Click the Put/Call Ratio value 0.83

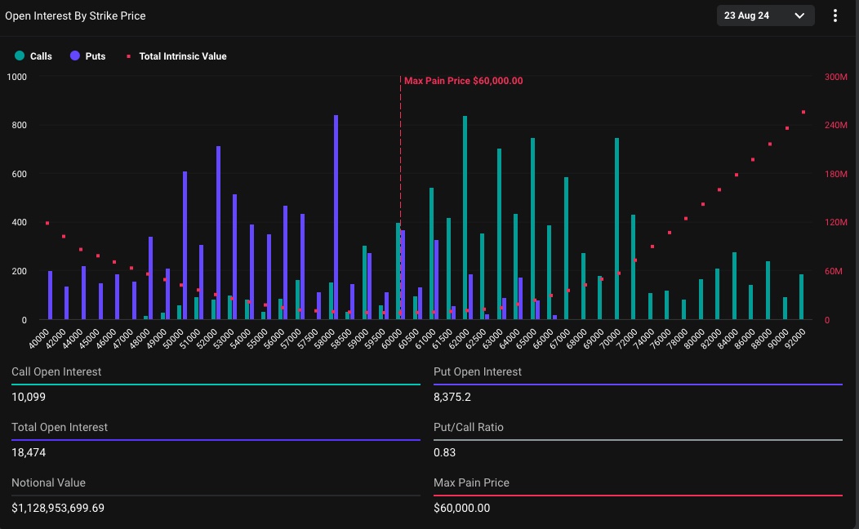pos(445,452)
